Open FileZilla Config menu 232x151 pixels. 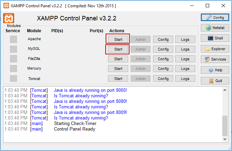click(163, 59)
